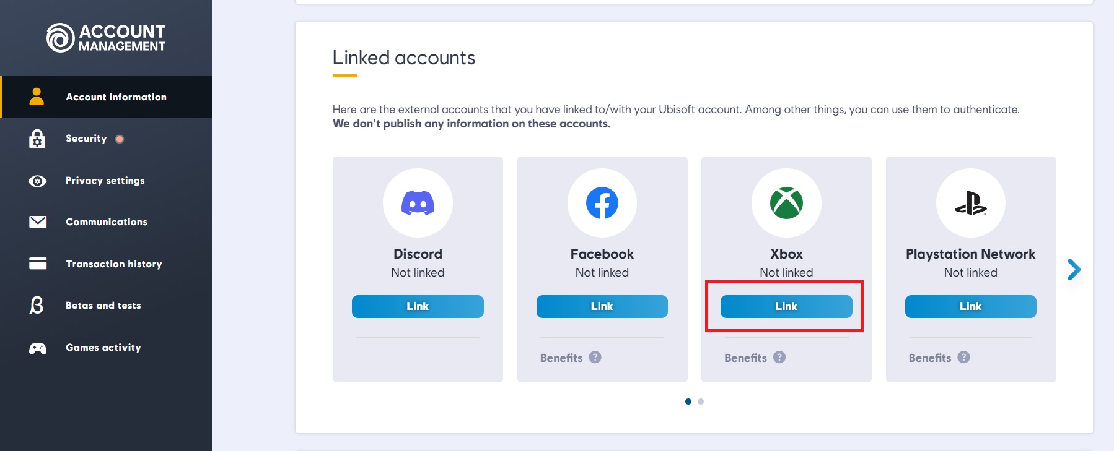Screen dimensions: 1114x451
Task: View Transaction history
Action: click(106, 264)
